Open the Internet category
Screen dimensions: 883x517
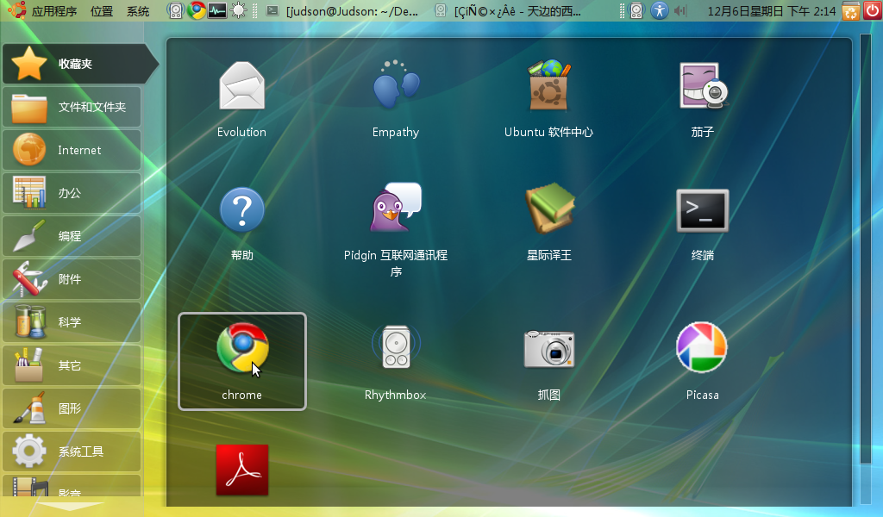point(72,150)
